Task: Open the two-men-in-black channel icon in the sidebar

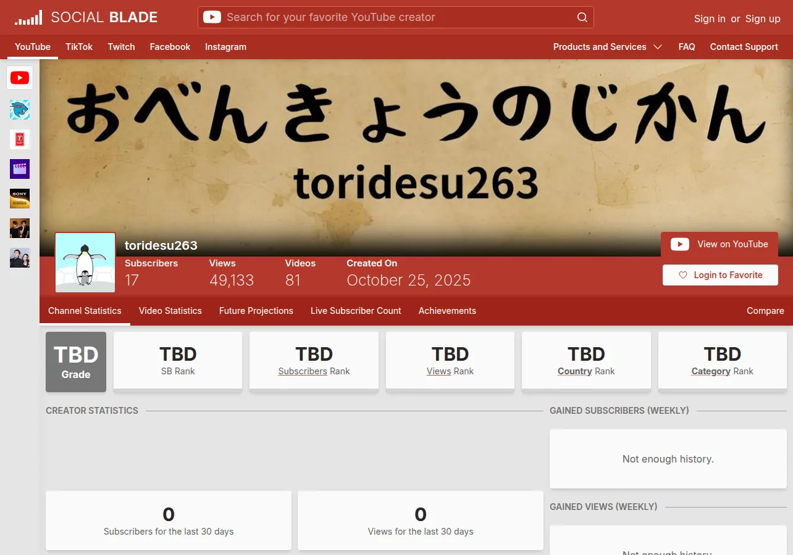Action: 20,228
